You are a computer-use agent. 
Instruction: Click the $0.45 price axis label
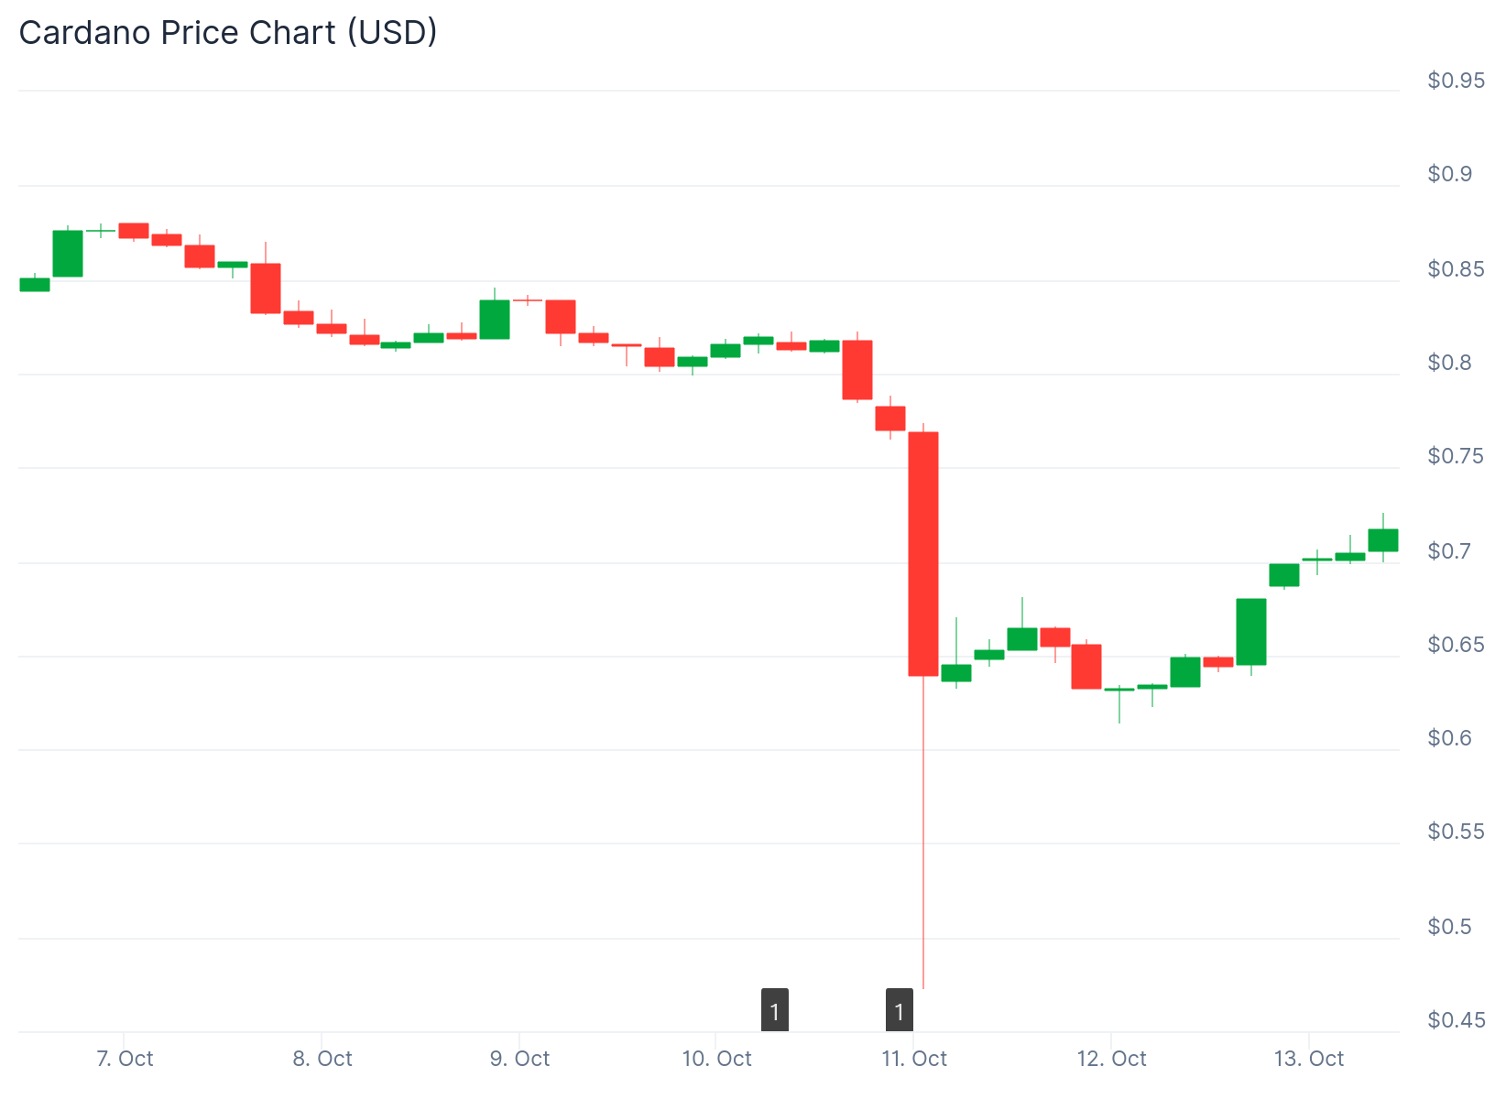pyautogui.click(x=1456, y=1020)
